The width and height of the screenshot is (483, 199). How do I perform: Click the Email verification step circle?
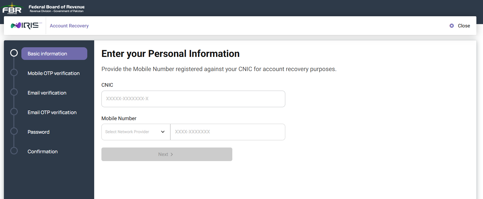14,92
